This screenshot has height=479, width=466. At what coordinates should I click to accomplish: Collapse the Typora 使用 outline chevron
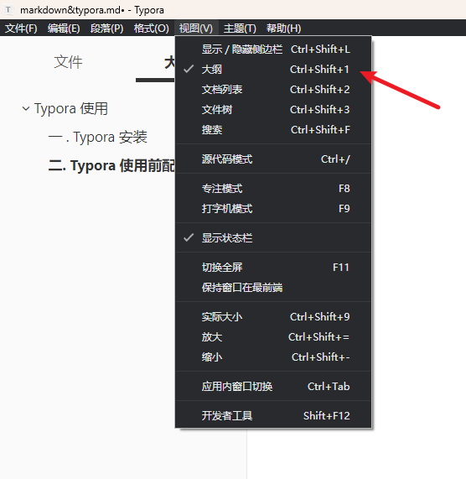click(x=26, y=108)
